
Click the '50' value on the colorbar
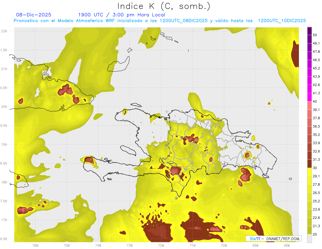click(x=315, y=35)
